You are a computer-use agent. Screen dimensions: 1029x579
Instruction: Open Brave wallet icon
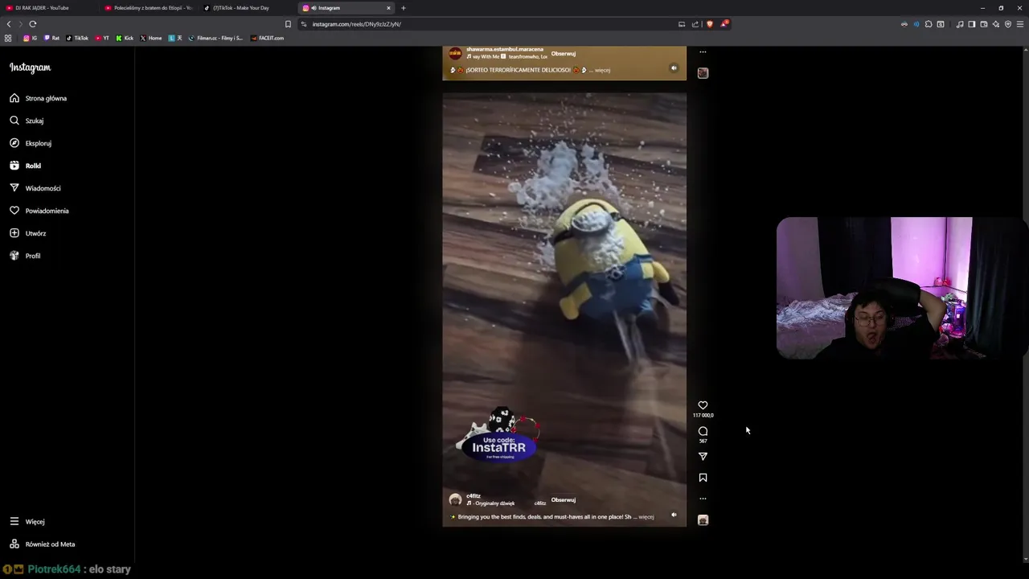tap(983, 24)
